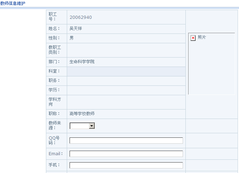Click the broken photo image icon

point(193,38)
